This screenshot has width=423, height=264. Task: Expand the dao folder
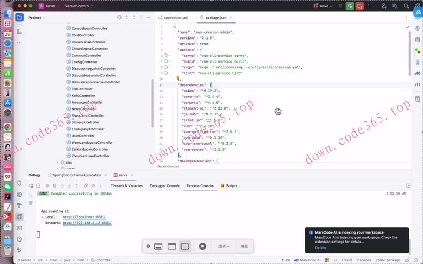click(x=57, y=162)
